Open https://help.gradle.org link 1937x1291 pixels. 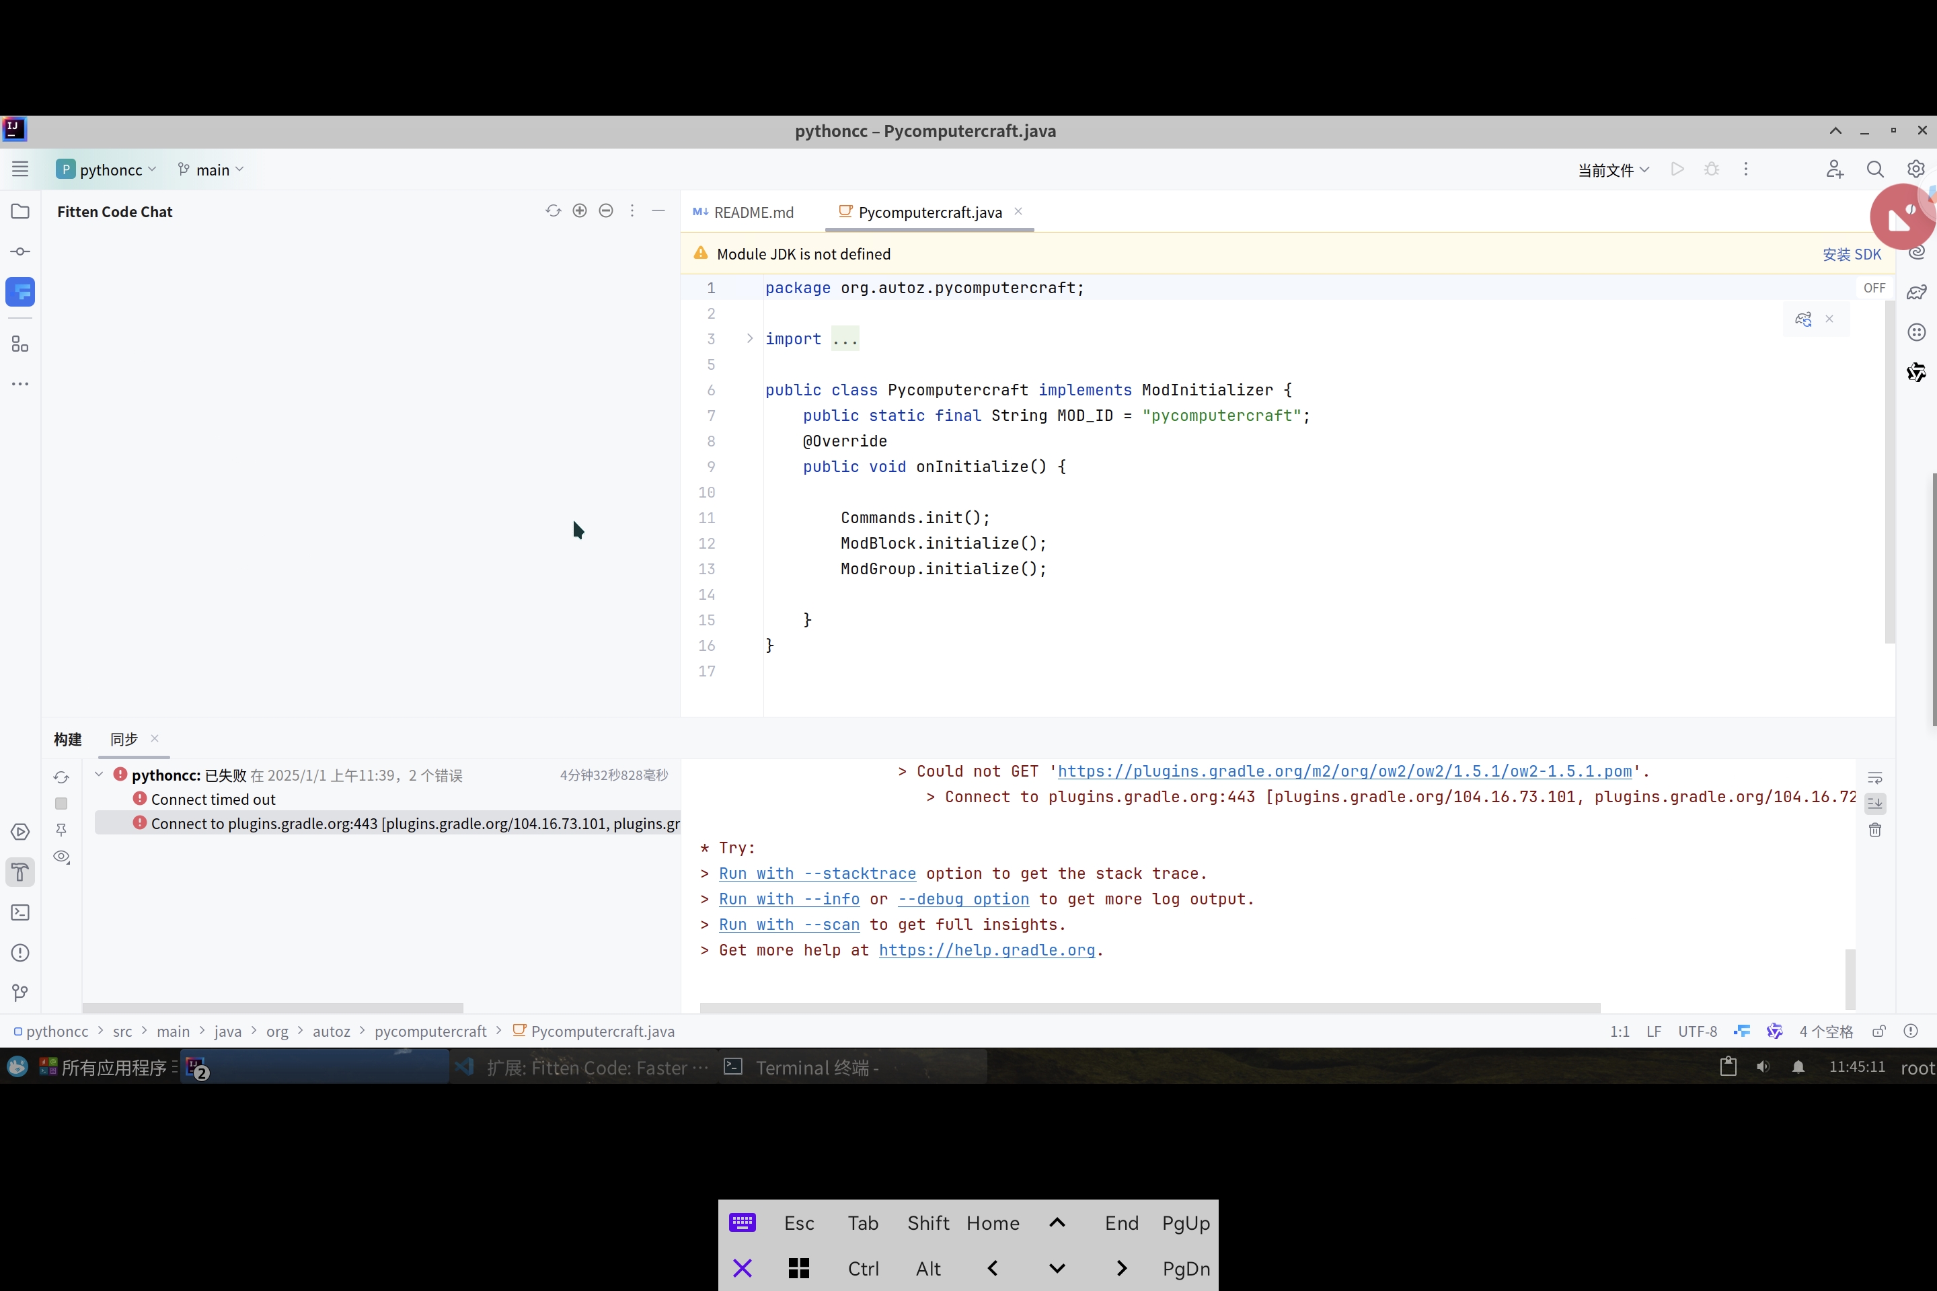click(987, 950)
